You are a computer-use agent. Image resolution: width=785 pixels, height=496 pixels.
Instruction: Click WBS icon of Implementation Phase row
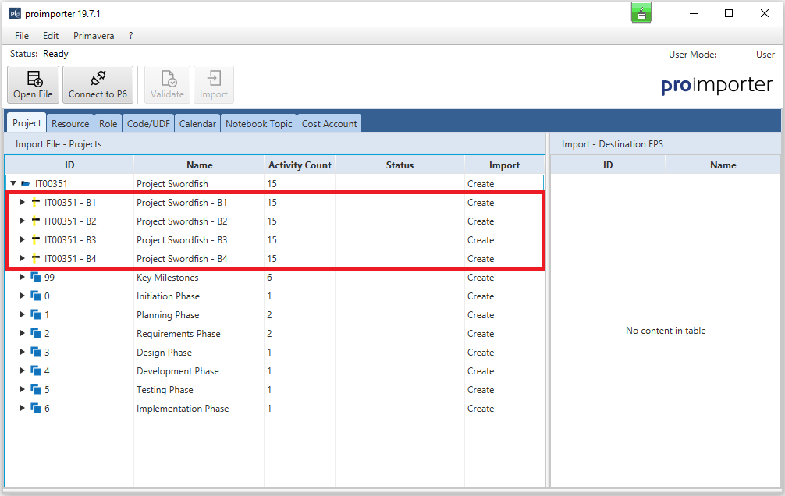(36, 408)
